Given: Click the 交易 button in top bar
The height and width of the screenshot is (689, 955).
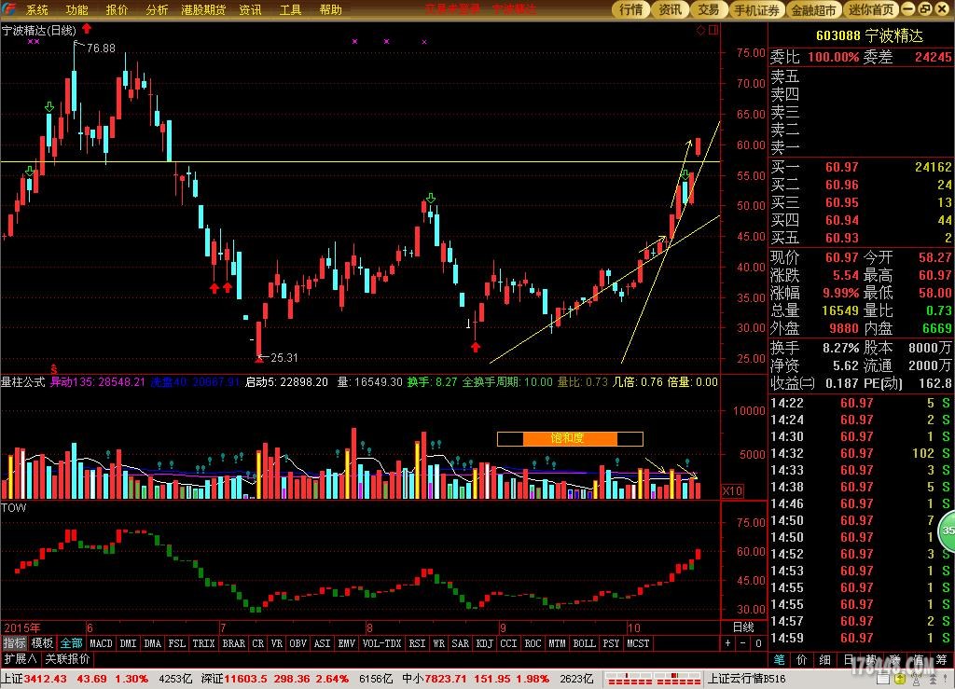Looking at the screenshot, I should pos(709,10).
